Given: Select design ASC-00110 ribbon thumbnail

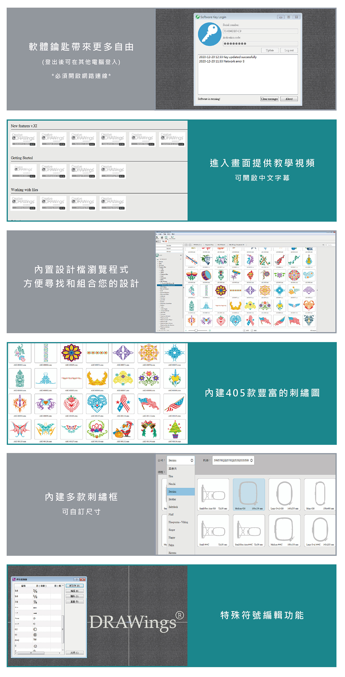Looking at the screenshot, I should tap(123, 404).
